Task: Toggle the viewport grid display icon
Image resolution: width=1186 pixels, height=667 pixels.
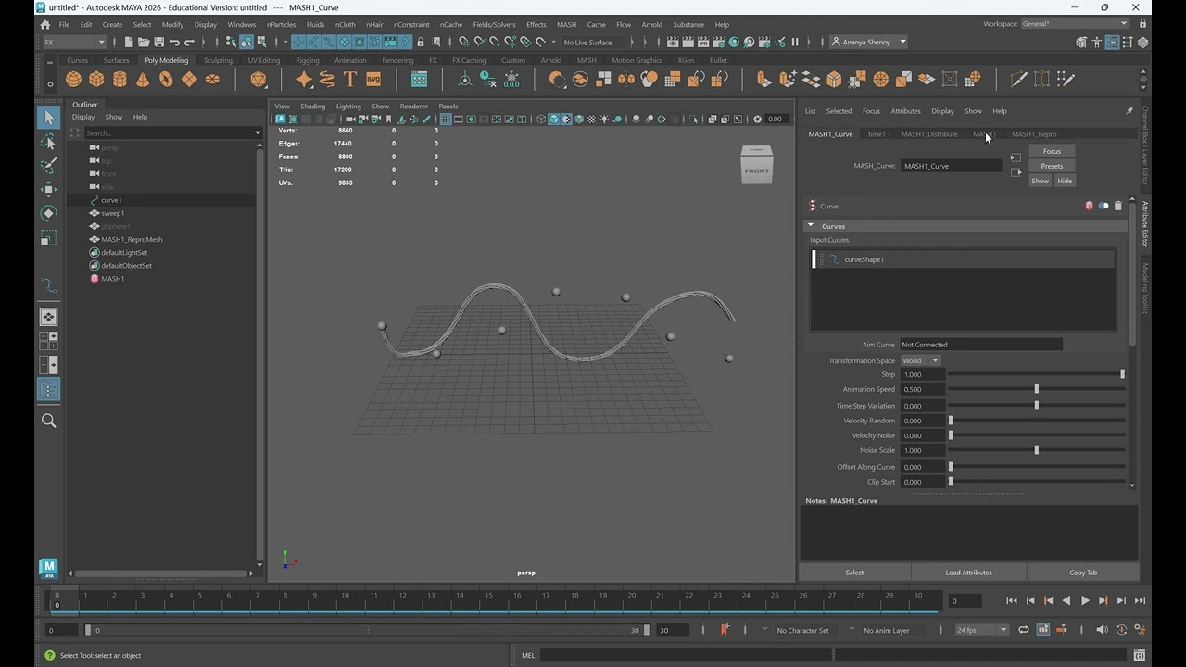Action: click(x=446, y=119)
